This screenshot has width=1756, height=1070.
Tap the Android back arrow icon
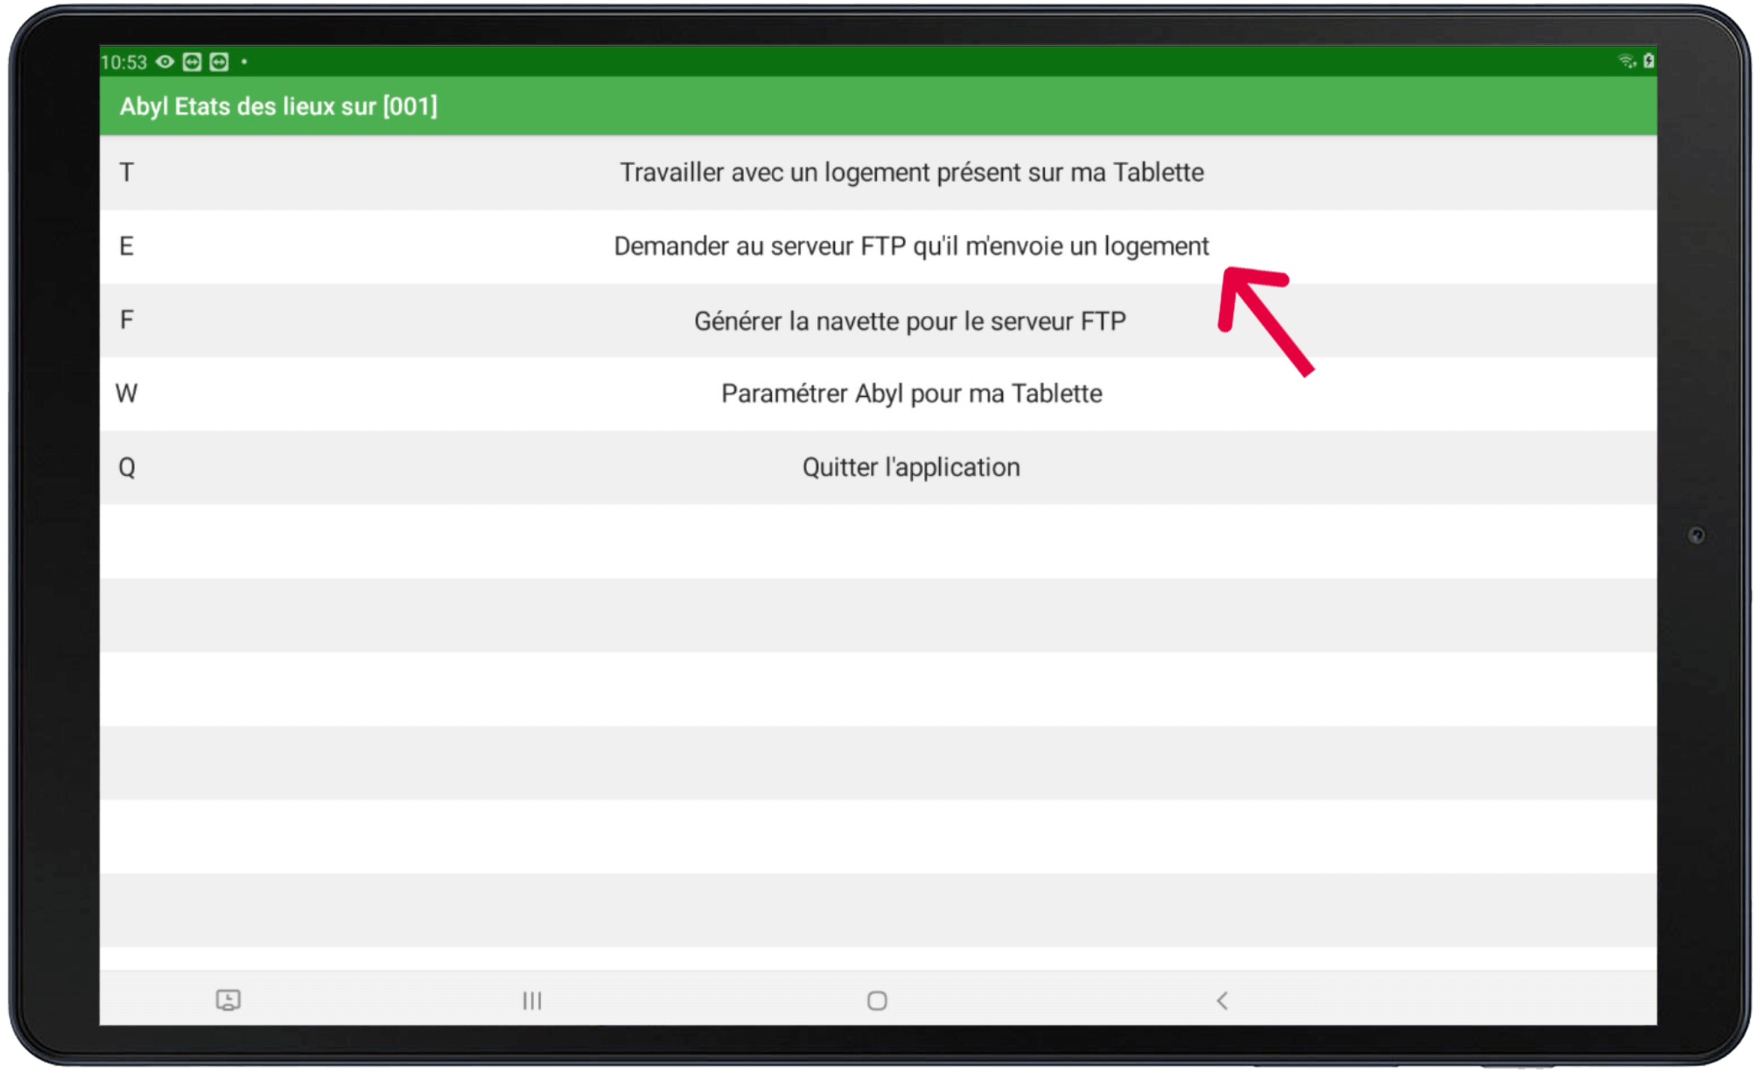coord(1222,1000)
